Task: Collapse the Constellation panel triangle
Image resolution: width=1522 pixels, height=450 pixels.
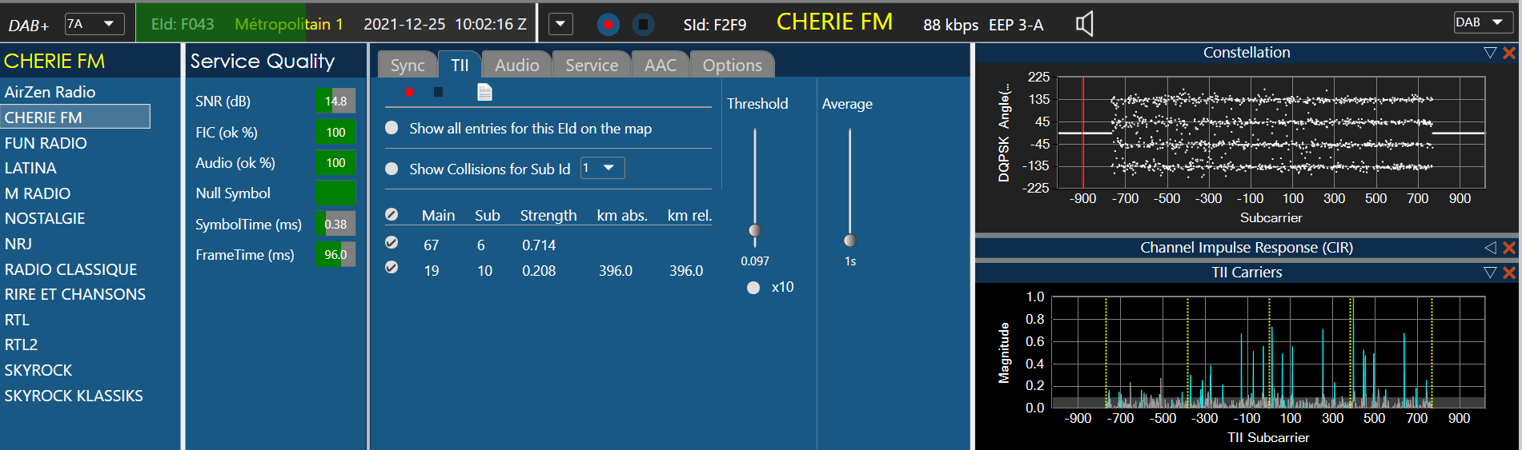Action: point(1490,53)
